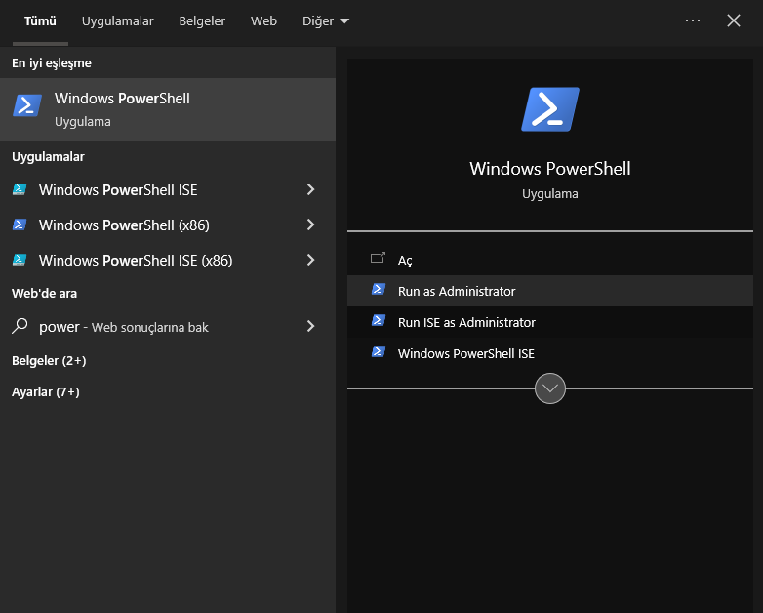Image resolution: width=763 pixels, height=613 pixels.
Task: Choose Run ISE as Administrator
Action: pyautogui.click(x=550, y=322)
